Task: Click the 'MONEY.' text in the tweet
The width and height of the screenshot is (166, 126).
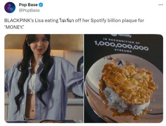Action: click(13, 27)
